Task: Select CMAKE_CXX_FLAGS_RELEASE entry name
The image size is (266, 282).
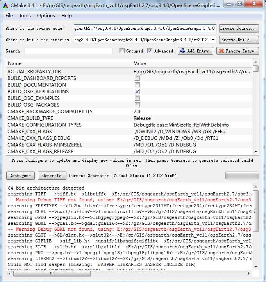Action: pos(41,152)
